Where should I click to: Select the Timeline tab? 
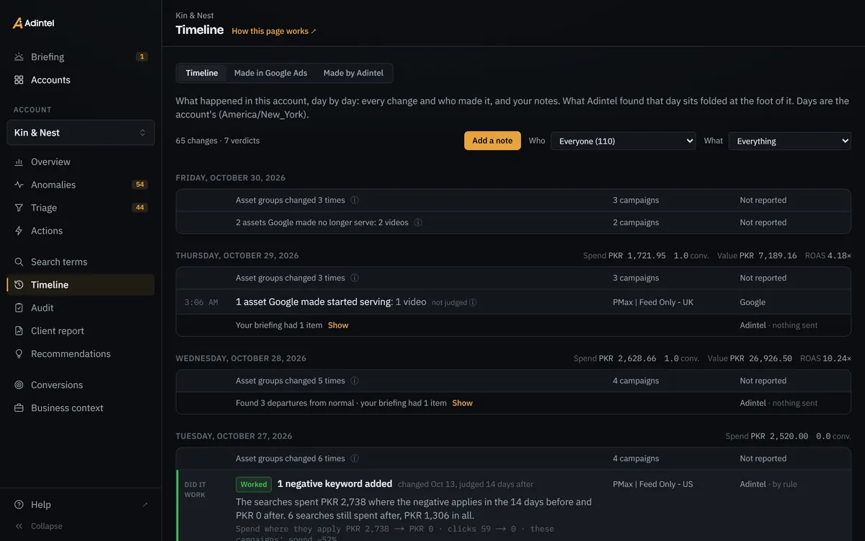tap(202, 73)
